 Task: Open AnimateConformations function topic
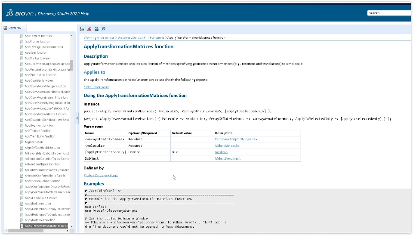[46, 176]
